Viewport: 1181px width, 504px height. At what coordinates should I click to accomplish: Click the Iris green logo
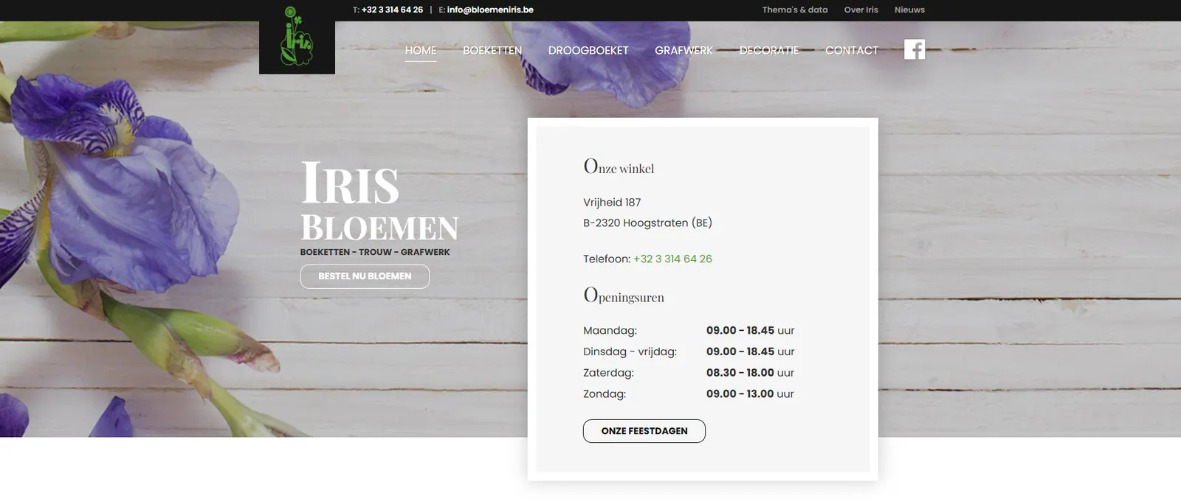(x=297, y=37)
